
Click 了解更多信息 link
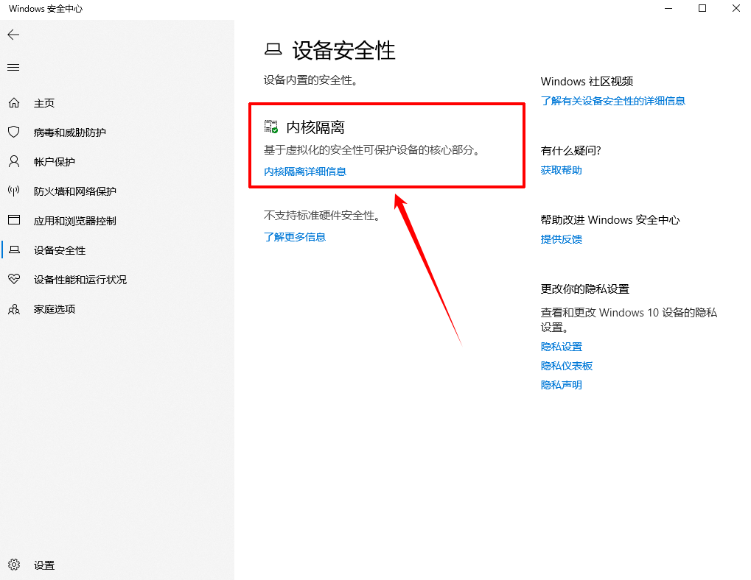(x=295, y=237)
